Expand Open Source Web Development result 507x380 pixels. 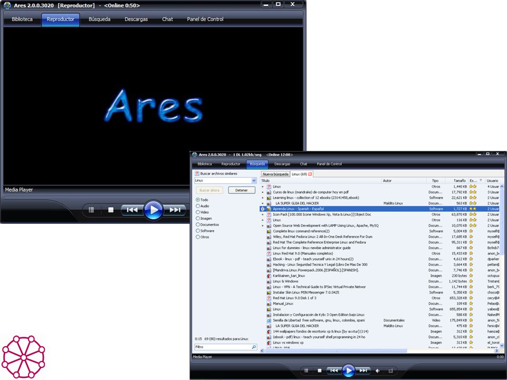(x=262, y=226)
